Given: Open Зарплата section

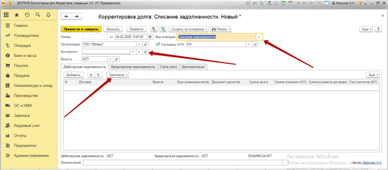Looking at the screenshot, I should point(22,115).
